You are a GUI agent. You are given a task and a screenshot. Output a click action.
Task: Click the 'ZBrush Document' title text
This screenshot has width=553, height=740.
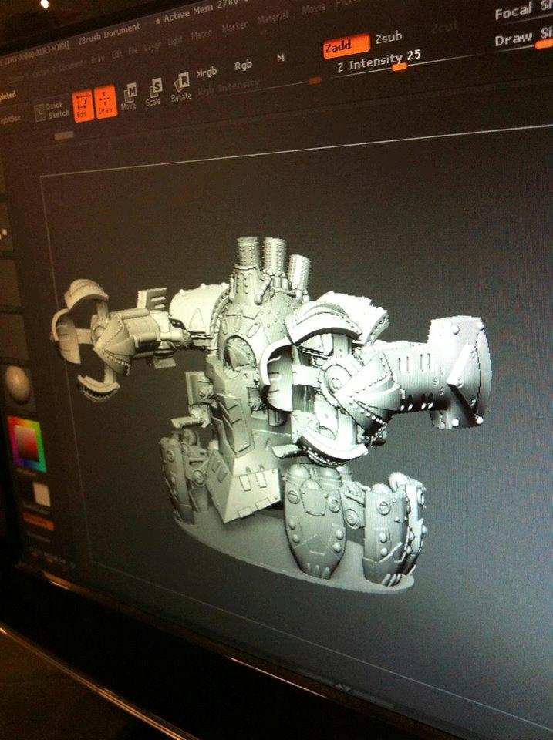coord(110,34)
